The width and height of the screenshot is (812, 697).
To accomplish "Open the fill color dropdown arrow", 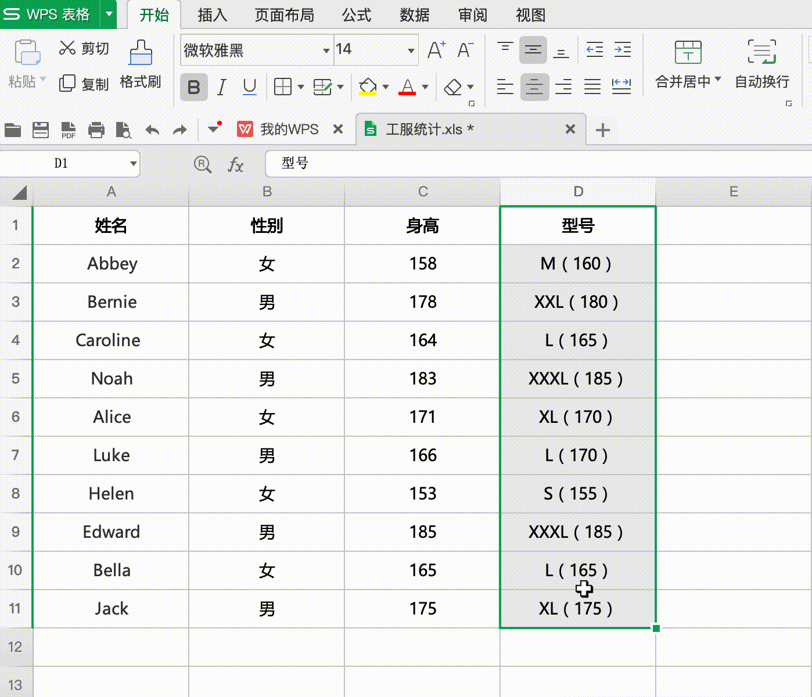I will [386, 87].
